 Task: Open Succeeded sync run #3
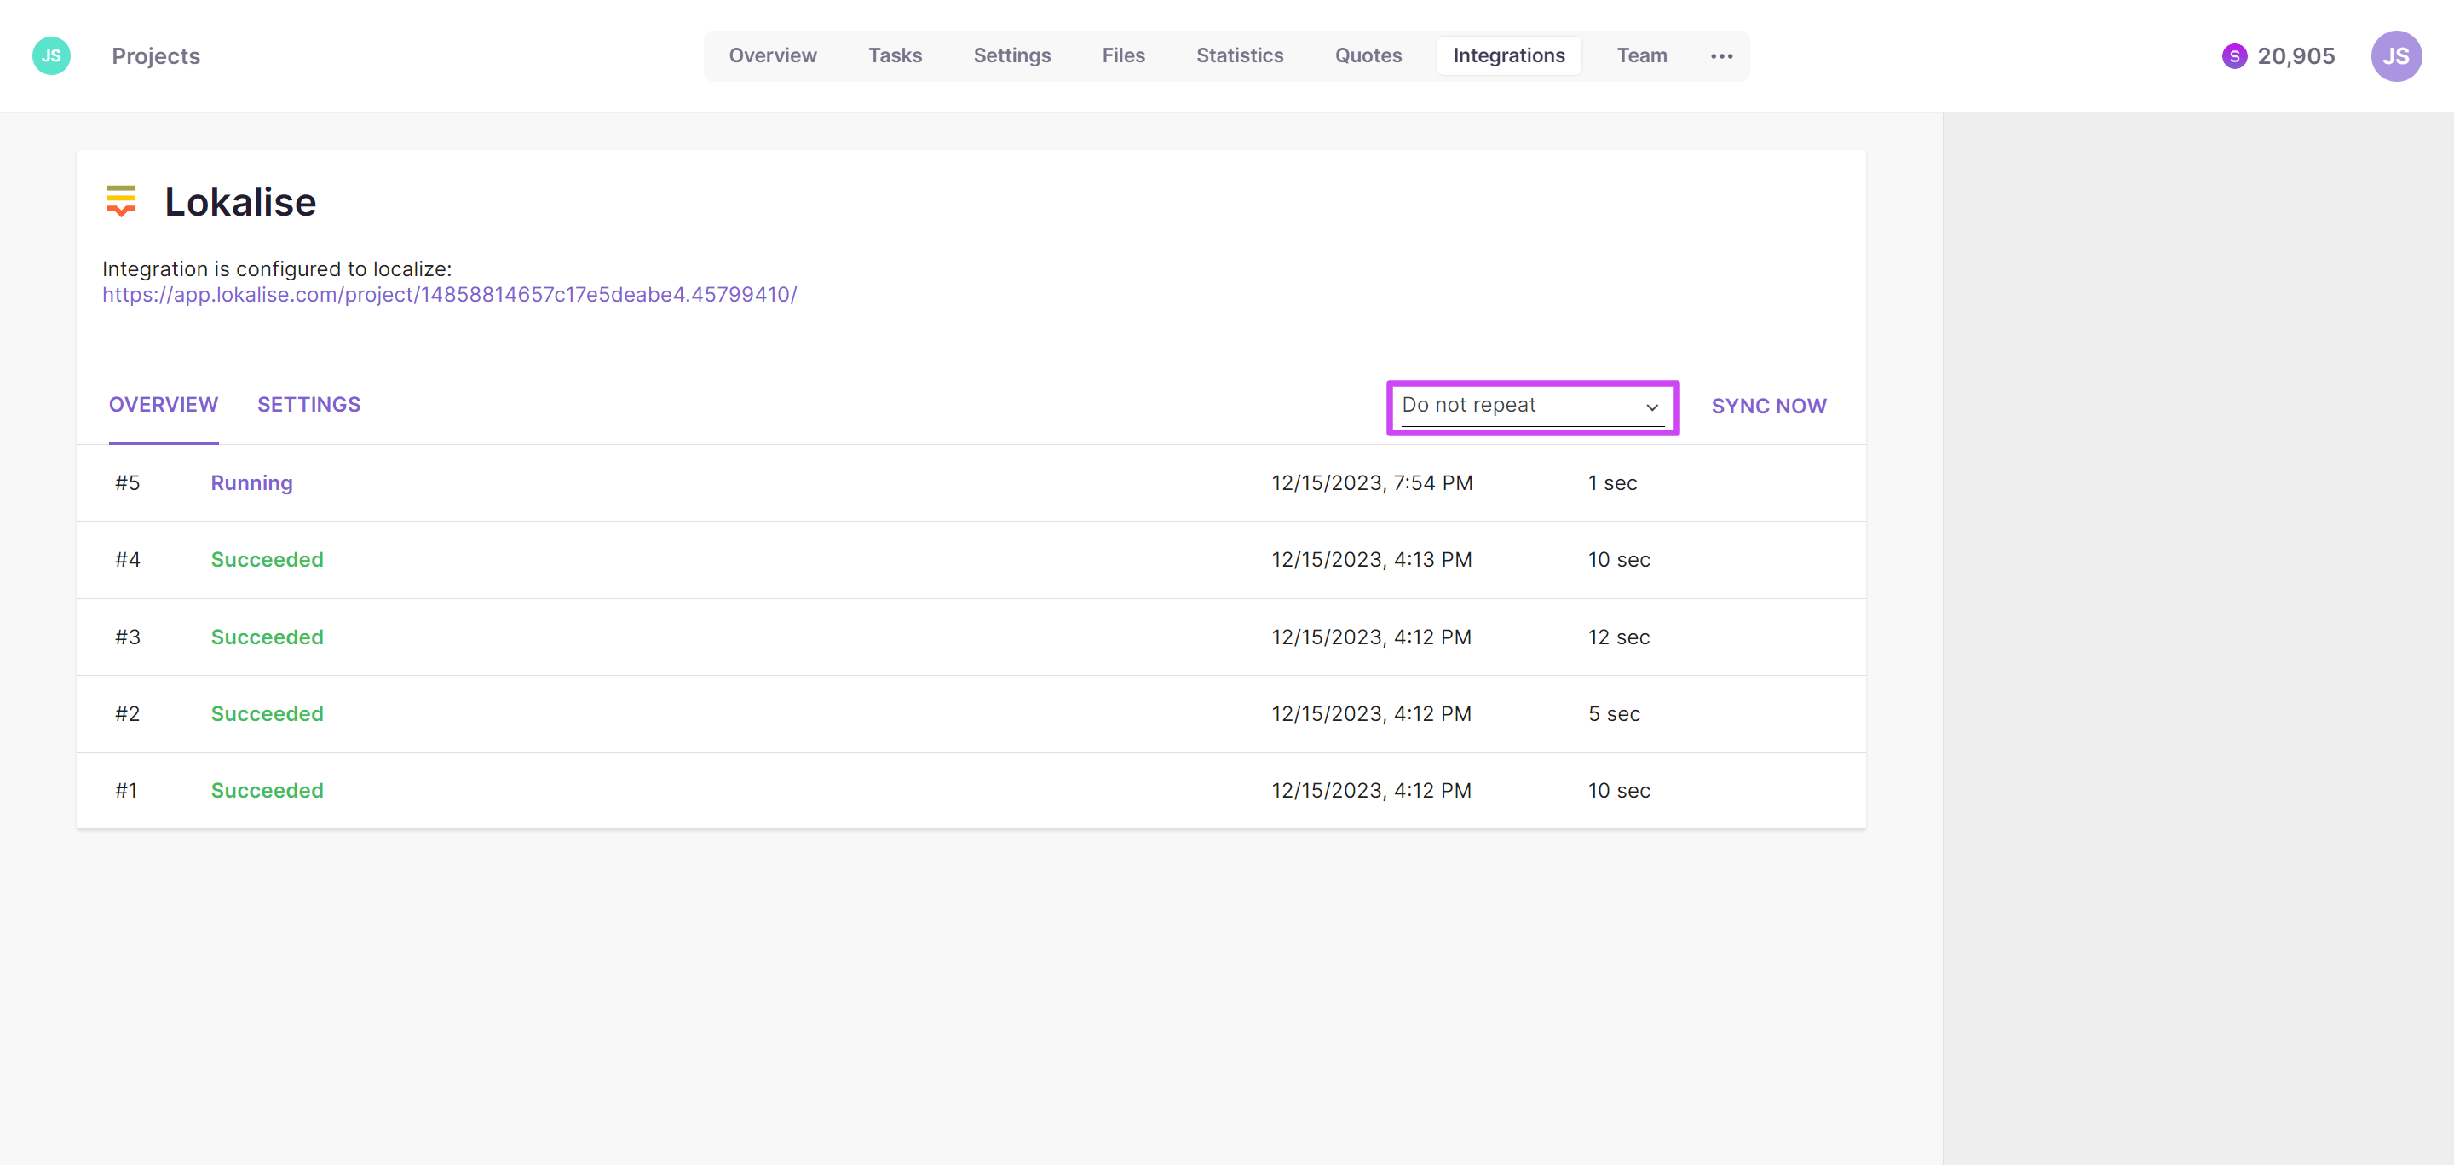coord(970,637)
